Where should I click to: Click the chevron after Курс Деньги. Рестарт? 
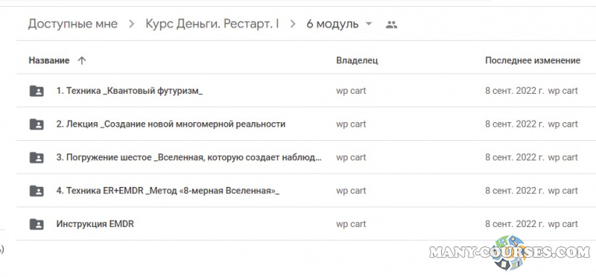(x=292, y=25)
